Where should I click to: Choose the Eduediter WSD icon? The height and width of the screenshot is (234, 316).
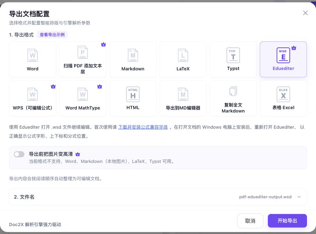click(283, 55)
